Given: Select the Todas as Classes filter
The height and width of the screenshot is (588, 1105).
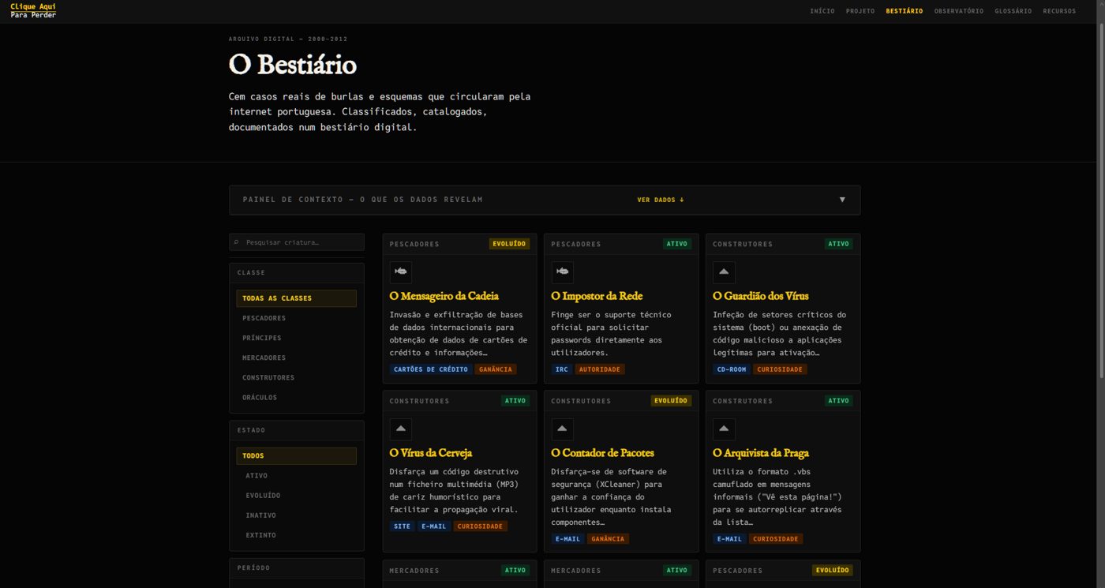Looking at the screenshot, I should [296, 298].
